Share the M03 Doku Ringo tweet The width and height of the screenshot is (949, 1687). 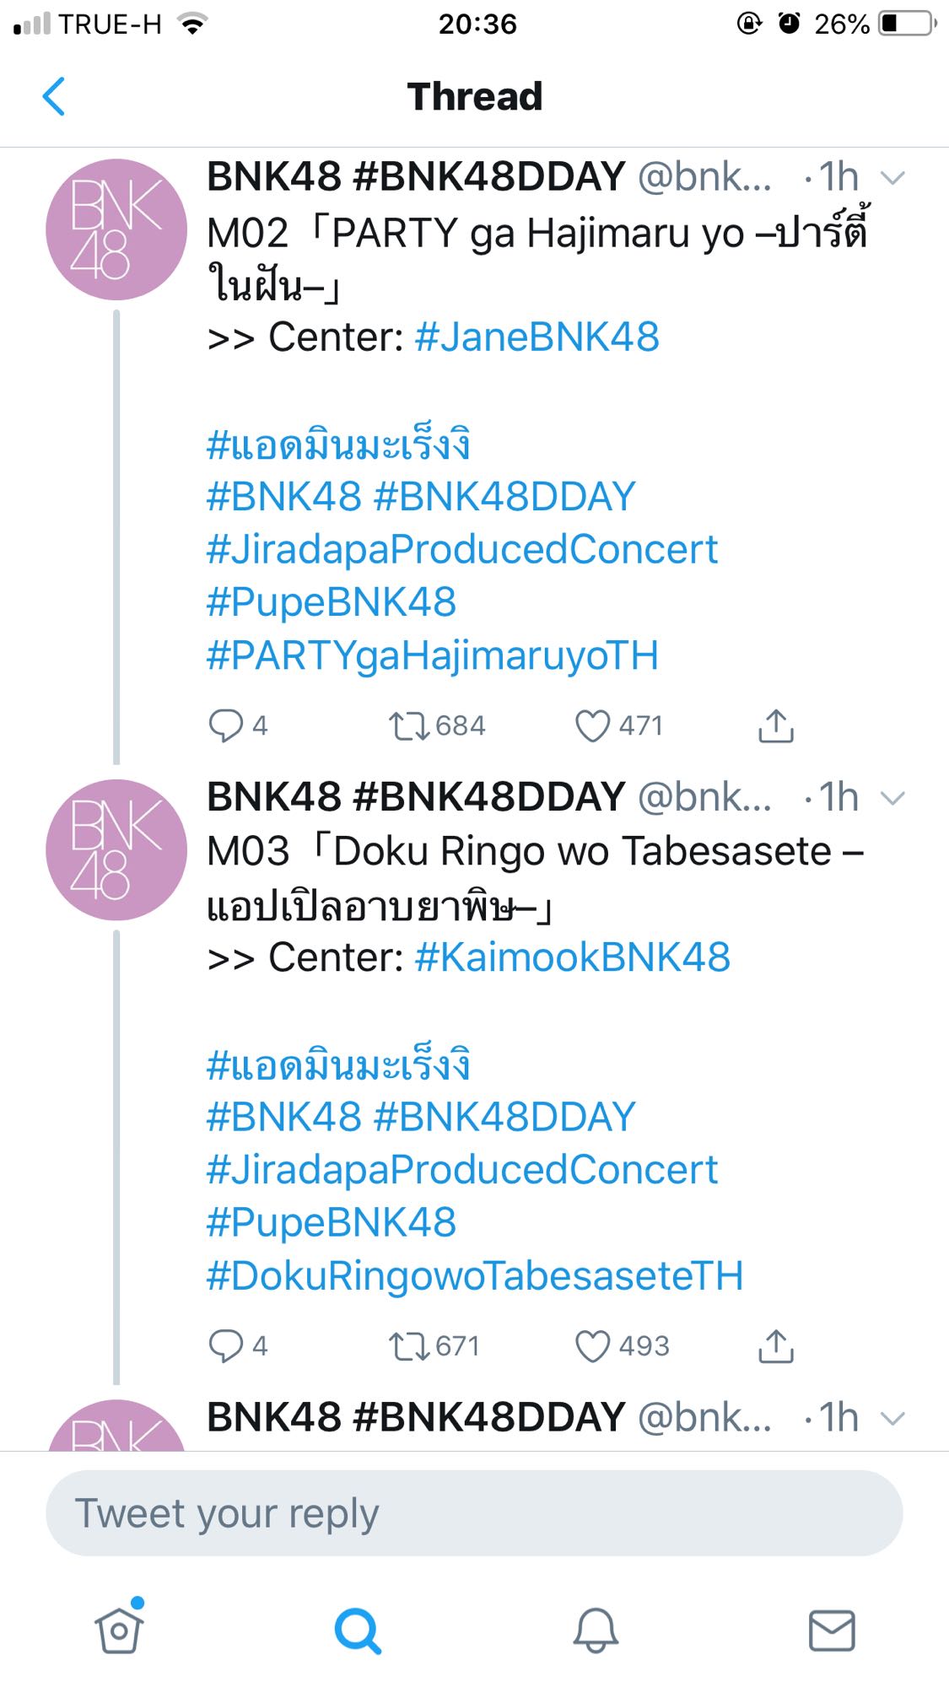[776, 1346]
